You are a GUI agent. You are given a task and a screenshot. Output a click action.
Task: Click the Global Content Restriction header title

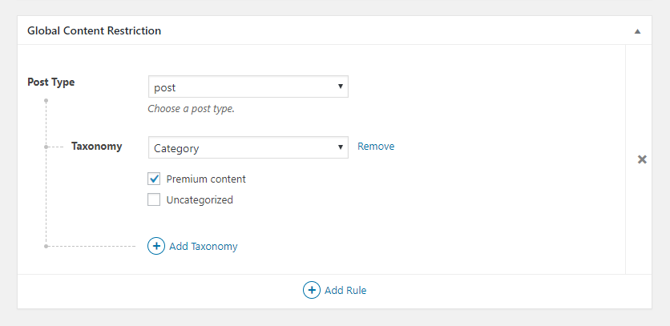pyautogui.click(x=94, y=30)
